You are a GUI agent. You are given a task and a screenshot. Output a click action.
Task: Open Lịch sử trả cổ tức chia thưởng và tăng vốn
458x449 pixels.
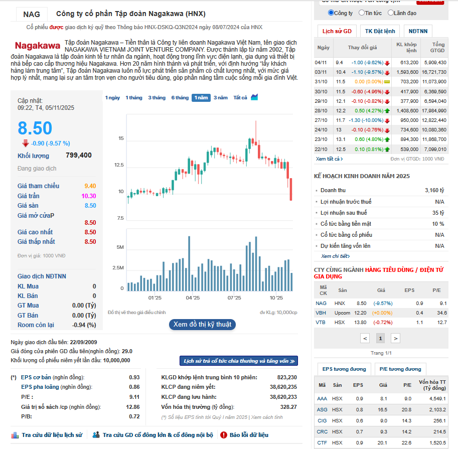239,361
